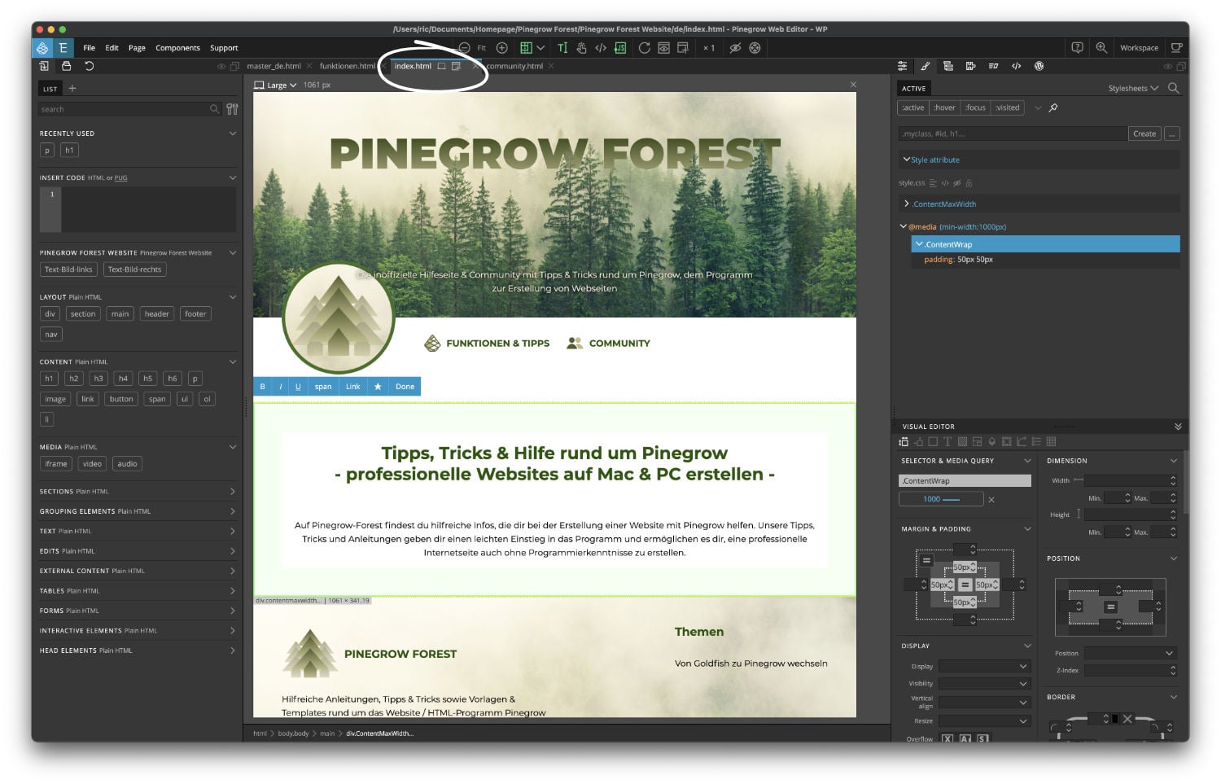Click the 1000 media query breakpoint selector

(x=941, y=499)
